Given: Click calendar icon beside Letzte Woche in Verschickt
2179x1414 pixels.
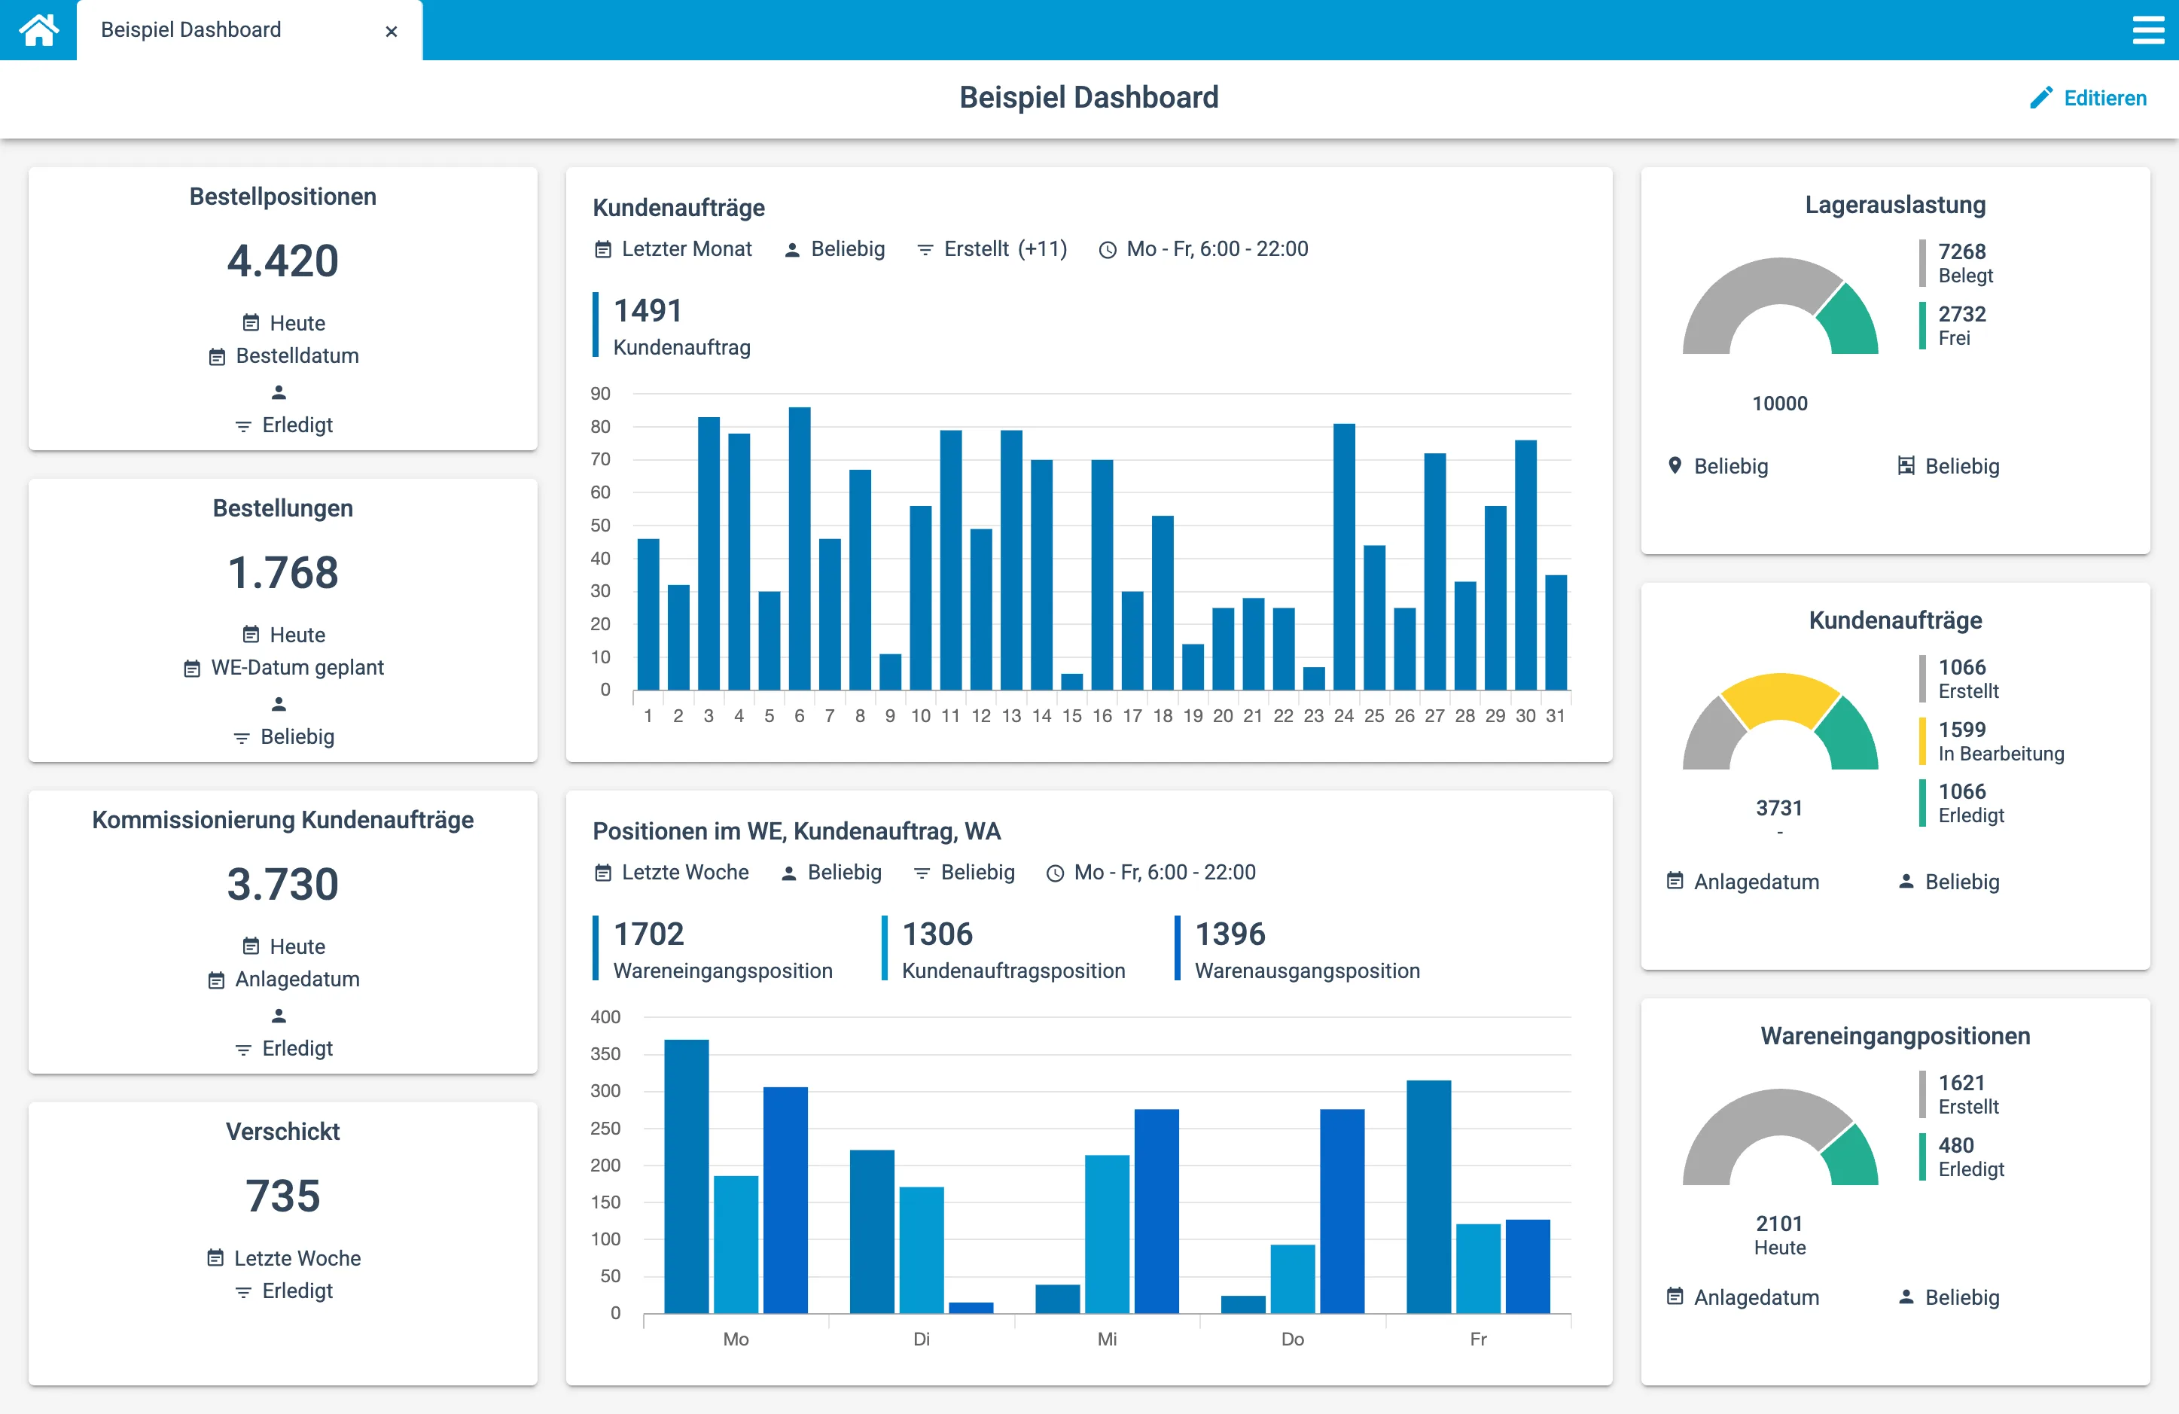Looking at the screenshot, I should pos(215,1257).
